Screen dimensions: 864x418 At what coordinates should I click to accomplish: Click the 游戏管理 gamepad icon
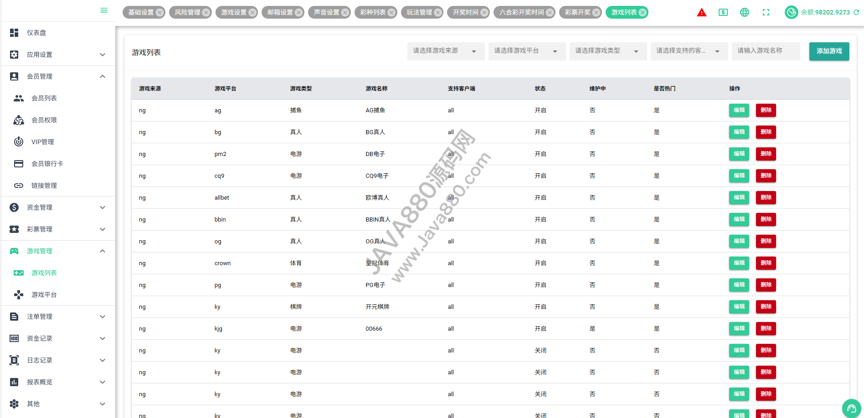coord(14,251)
